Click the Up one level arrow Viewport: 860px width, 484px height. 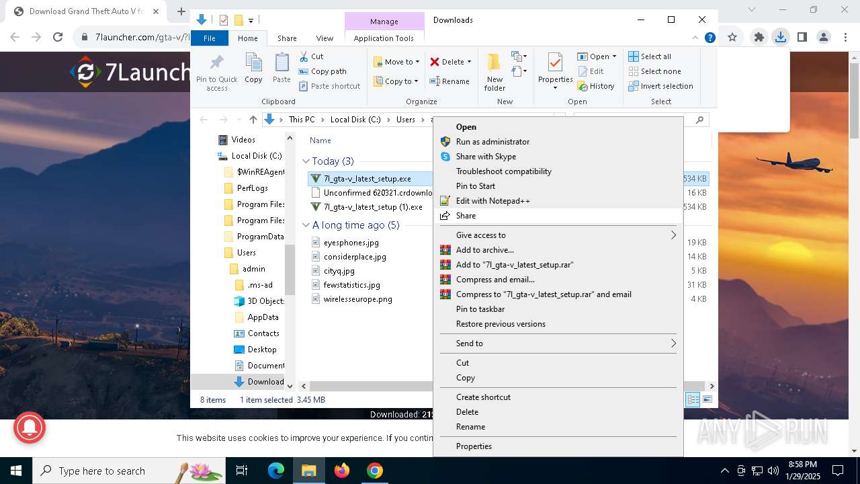(253, 120)
